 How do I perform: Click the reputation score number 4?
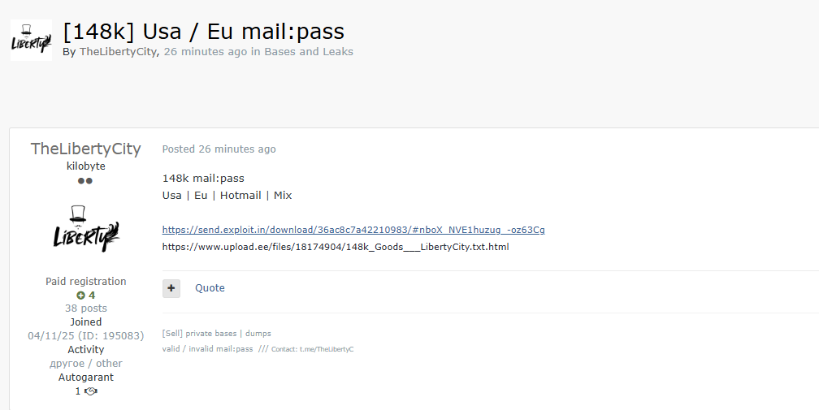(x=92, y=296)
